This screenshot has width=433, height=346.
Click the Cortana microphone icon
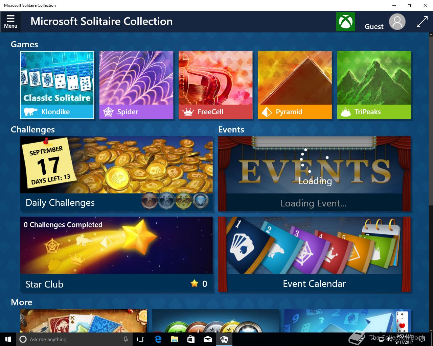click(x=126, y=339)
